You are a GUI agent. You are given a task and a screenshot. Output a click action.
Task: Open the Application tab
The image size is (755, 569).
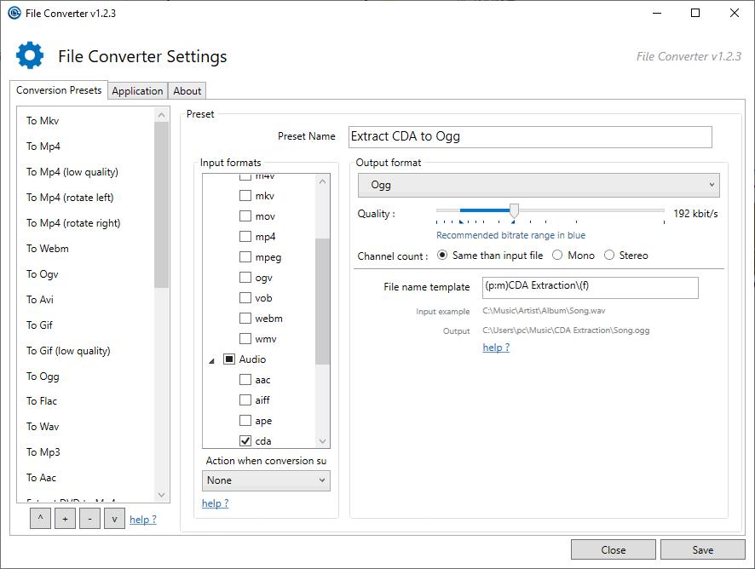[137, 91]
